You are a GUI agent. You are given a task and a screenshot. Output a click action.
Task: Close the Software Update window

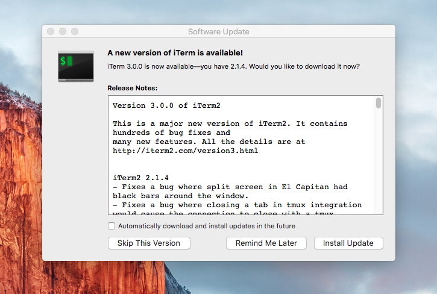[x=51, y=31]
